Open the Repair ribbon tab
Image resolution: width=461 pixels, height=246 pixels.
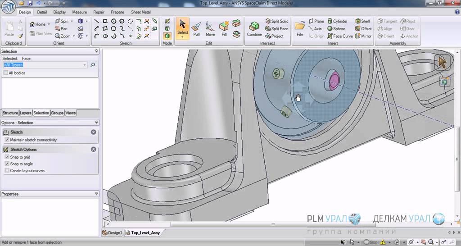[99, 12]
